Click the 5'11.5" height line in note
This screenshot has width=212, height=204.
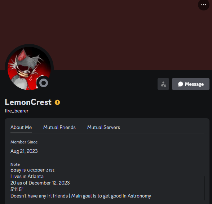17,189
